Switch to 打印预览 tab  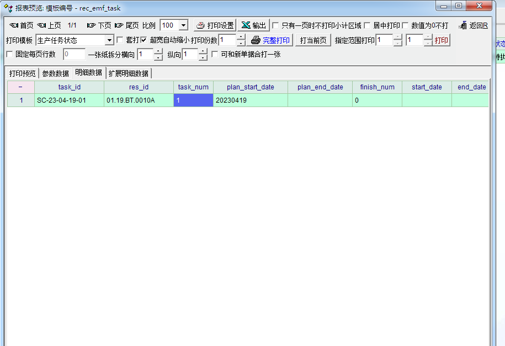click(x=22, y=73)
